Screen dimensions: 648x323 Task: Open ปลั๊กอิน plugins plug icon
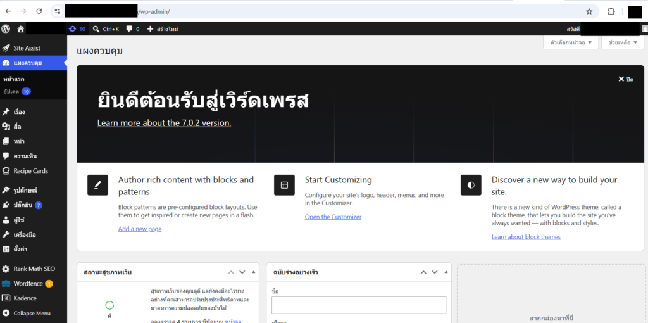point(6,205)
